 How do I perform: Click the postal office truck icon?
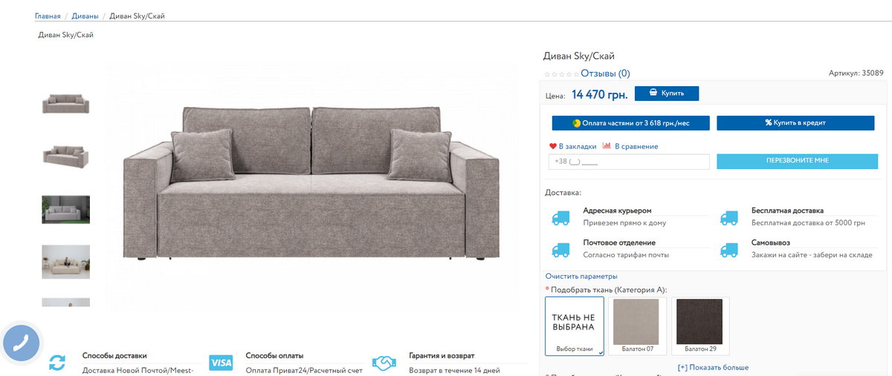click(560, 250)
